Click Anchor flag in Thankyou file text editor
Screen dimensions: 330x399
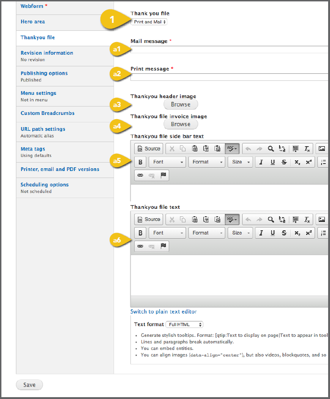(x=163, y=246)
